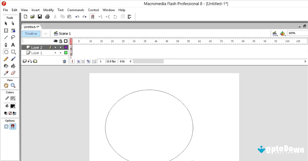
Task: Choose the Paint Bucket tool
Action: click(13, 66)
